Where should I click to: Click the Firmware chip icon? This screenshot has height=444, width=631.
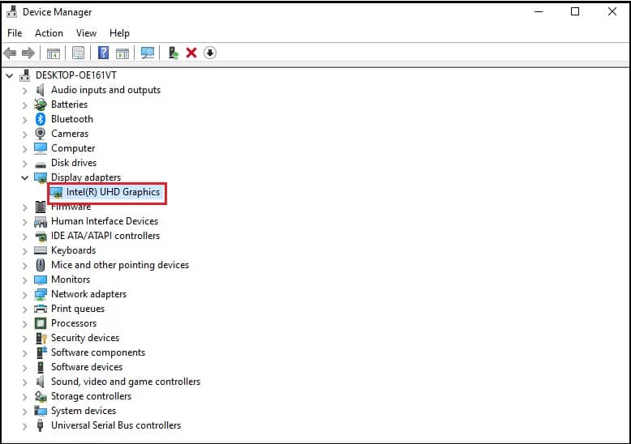pos(41,207)
